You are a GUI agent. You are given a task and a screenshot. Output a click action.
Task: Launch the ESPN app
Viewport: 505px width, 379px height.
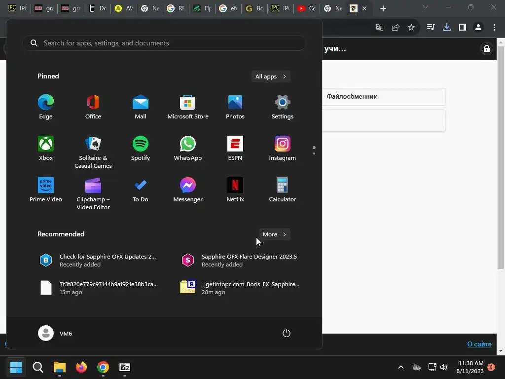(235, 148)
